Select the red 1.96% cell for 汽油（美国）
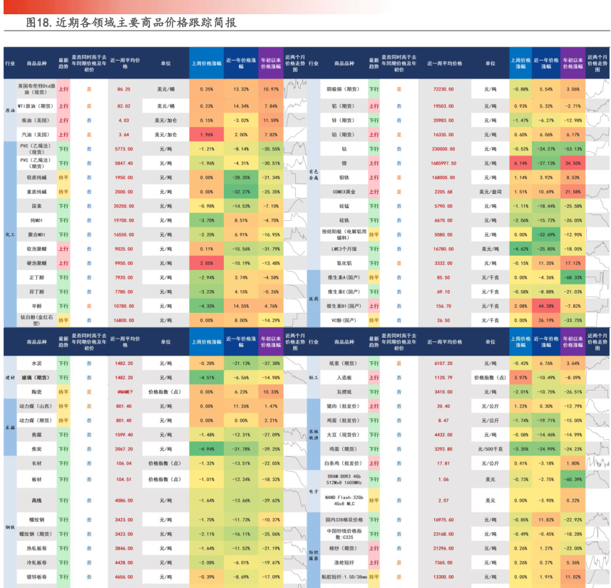Image resolution: width=611 pixels, height=588 pixels. coord(207,134)
